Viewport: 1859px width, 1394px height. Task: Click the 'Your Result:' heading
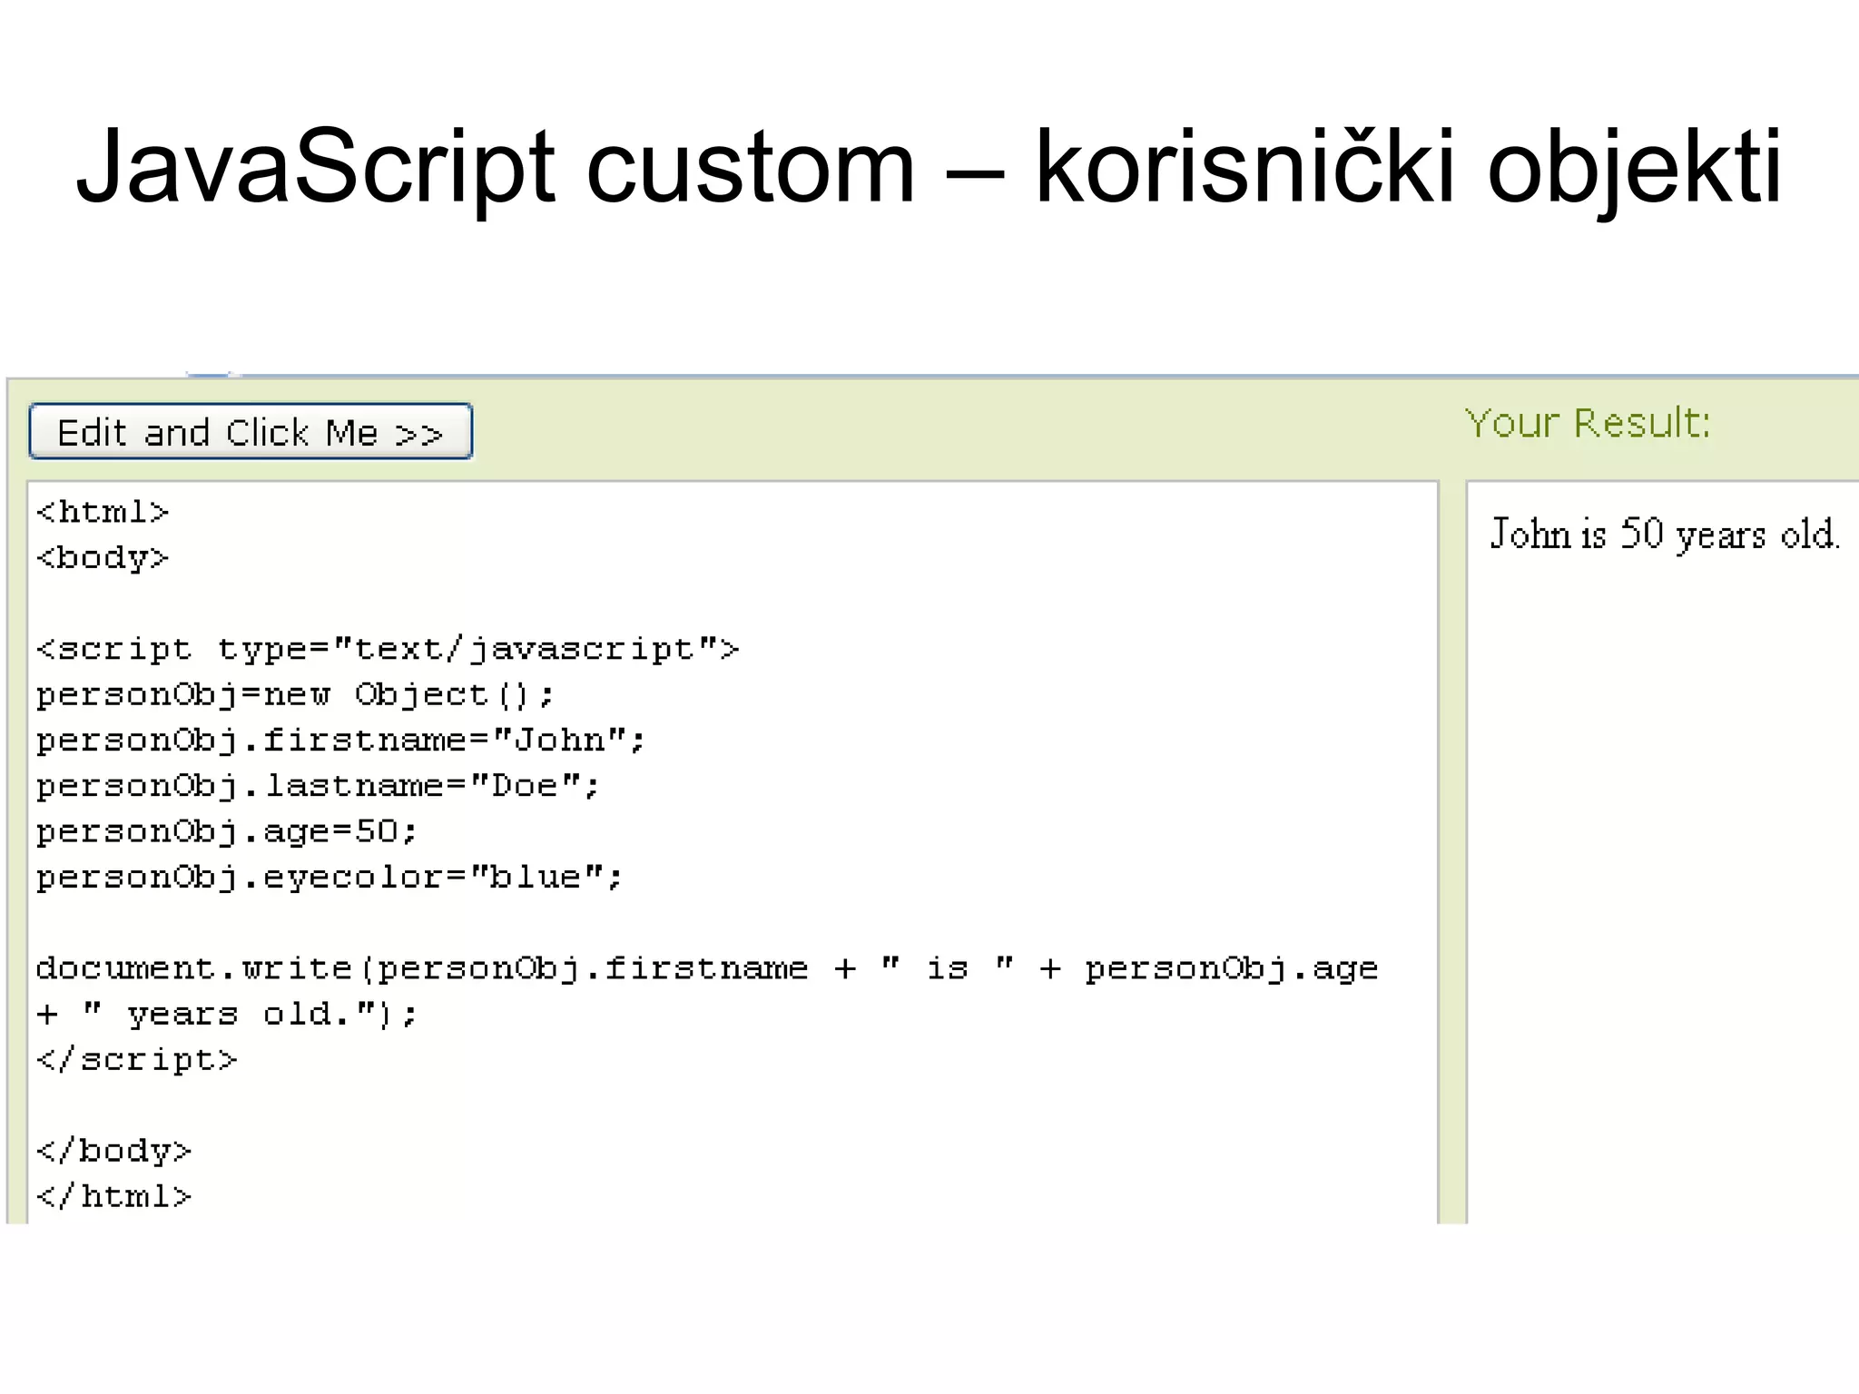coord(1589,423)
